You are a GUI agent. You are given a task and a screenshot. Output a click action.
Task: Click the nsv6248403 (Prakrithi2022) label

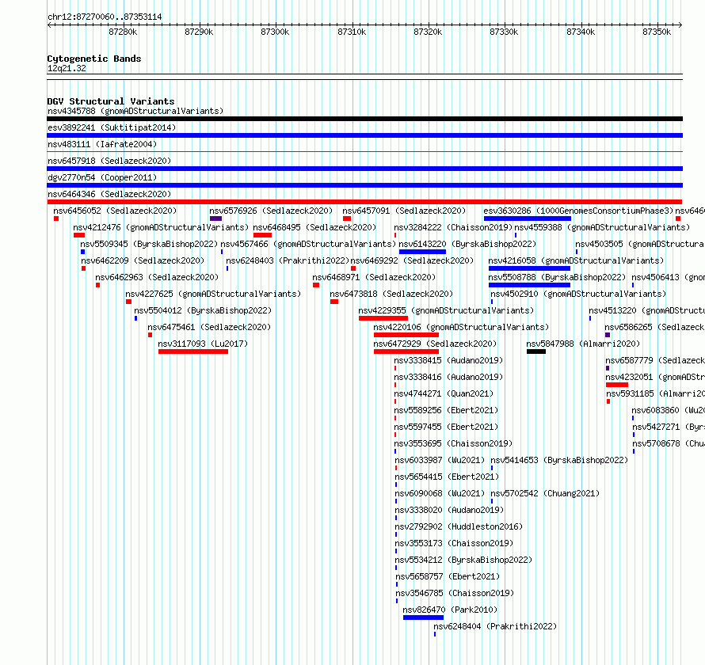coord(288,260)
